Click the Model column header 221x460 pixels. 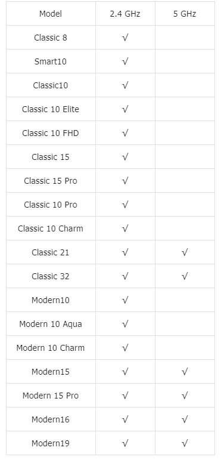tap(51, 14)
